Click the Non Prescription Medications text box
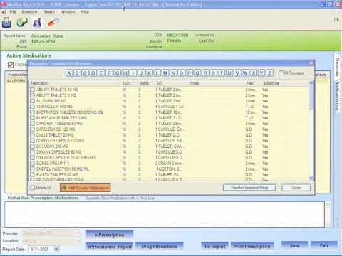Viewport: 342px width, 256px height. (x=165, y=214)
